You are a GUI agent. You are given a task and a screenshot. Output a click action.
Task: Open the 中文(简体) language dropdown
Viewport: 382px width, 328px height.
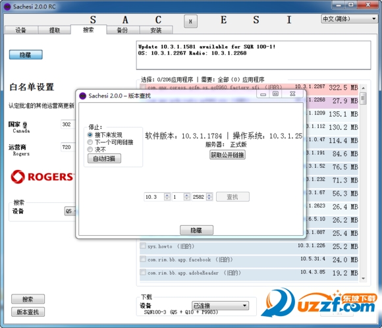coord(349,18)
